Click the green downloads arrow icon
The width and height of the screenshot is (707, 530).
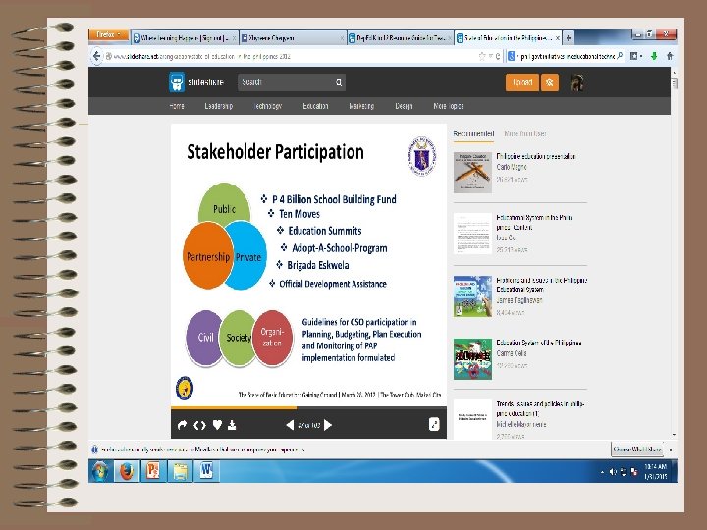point(654,56)
